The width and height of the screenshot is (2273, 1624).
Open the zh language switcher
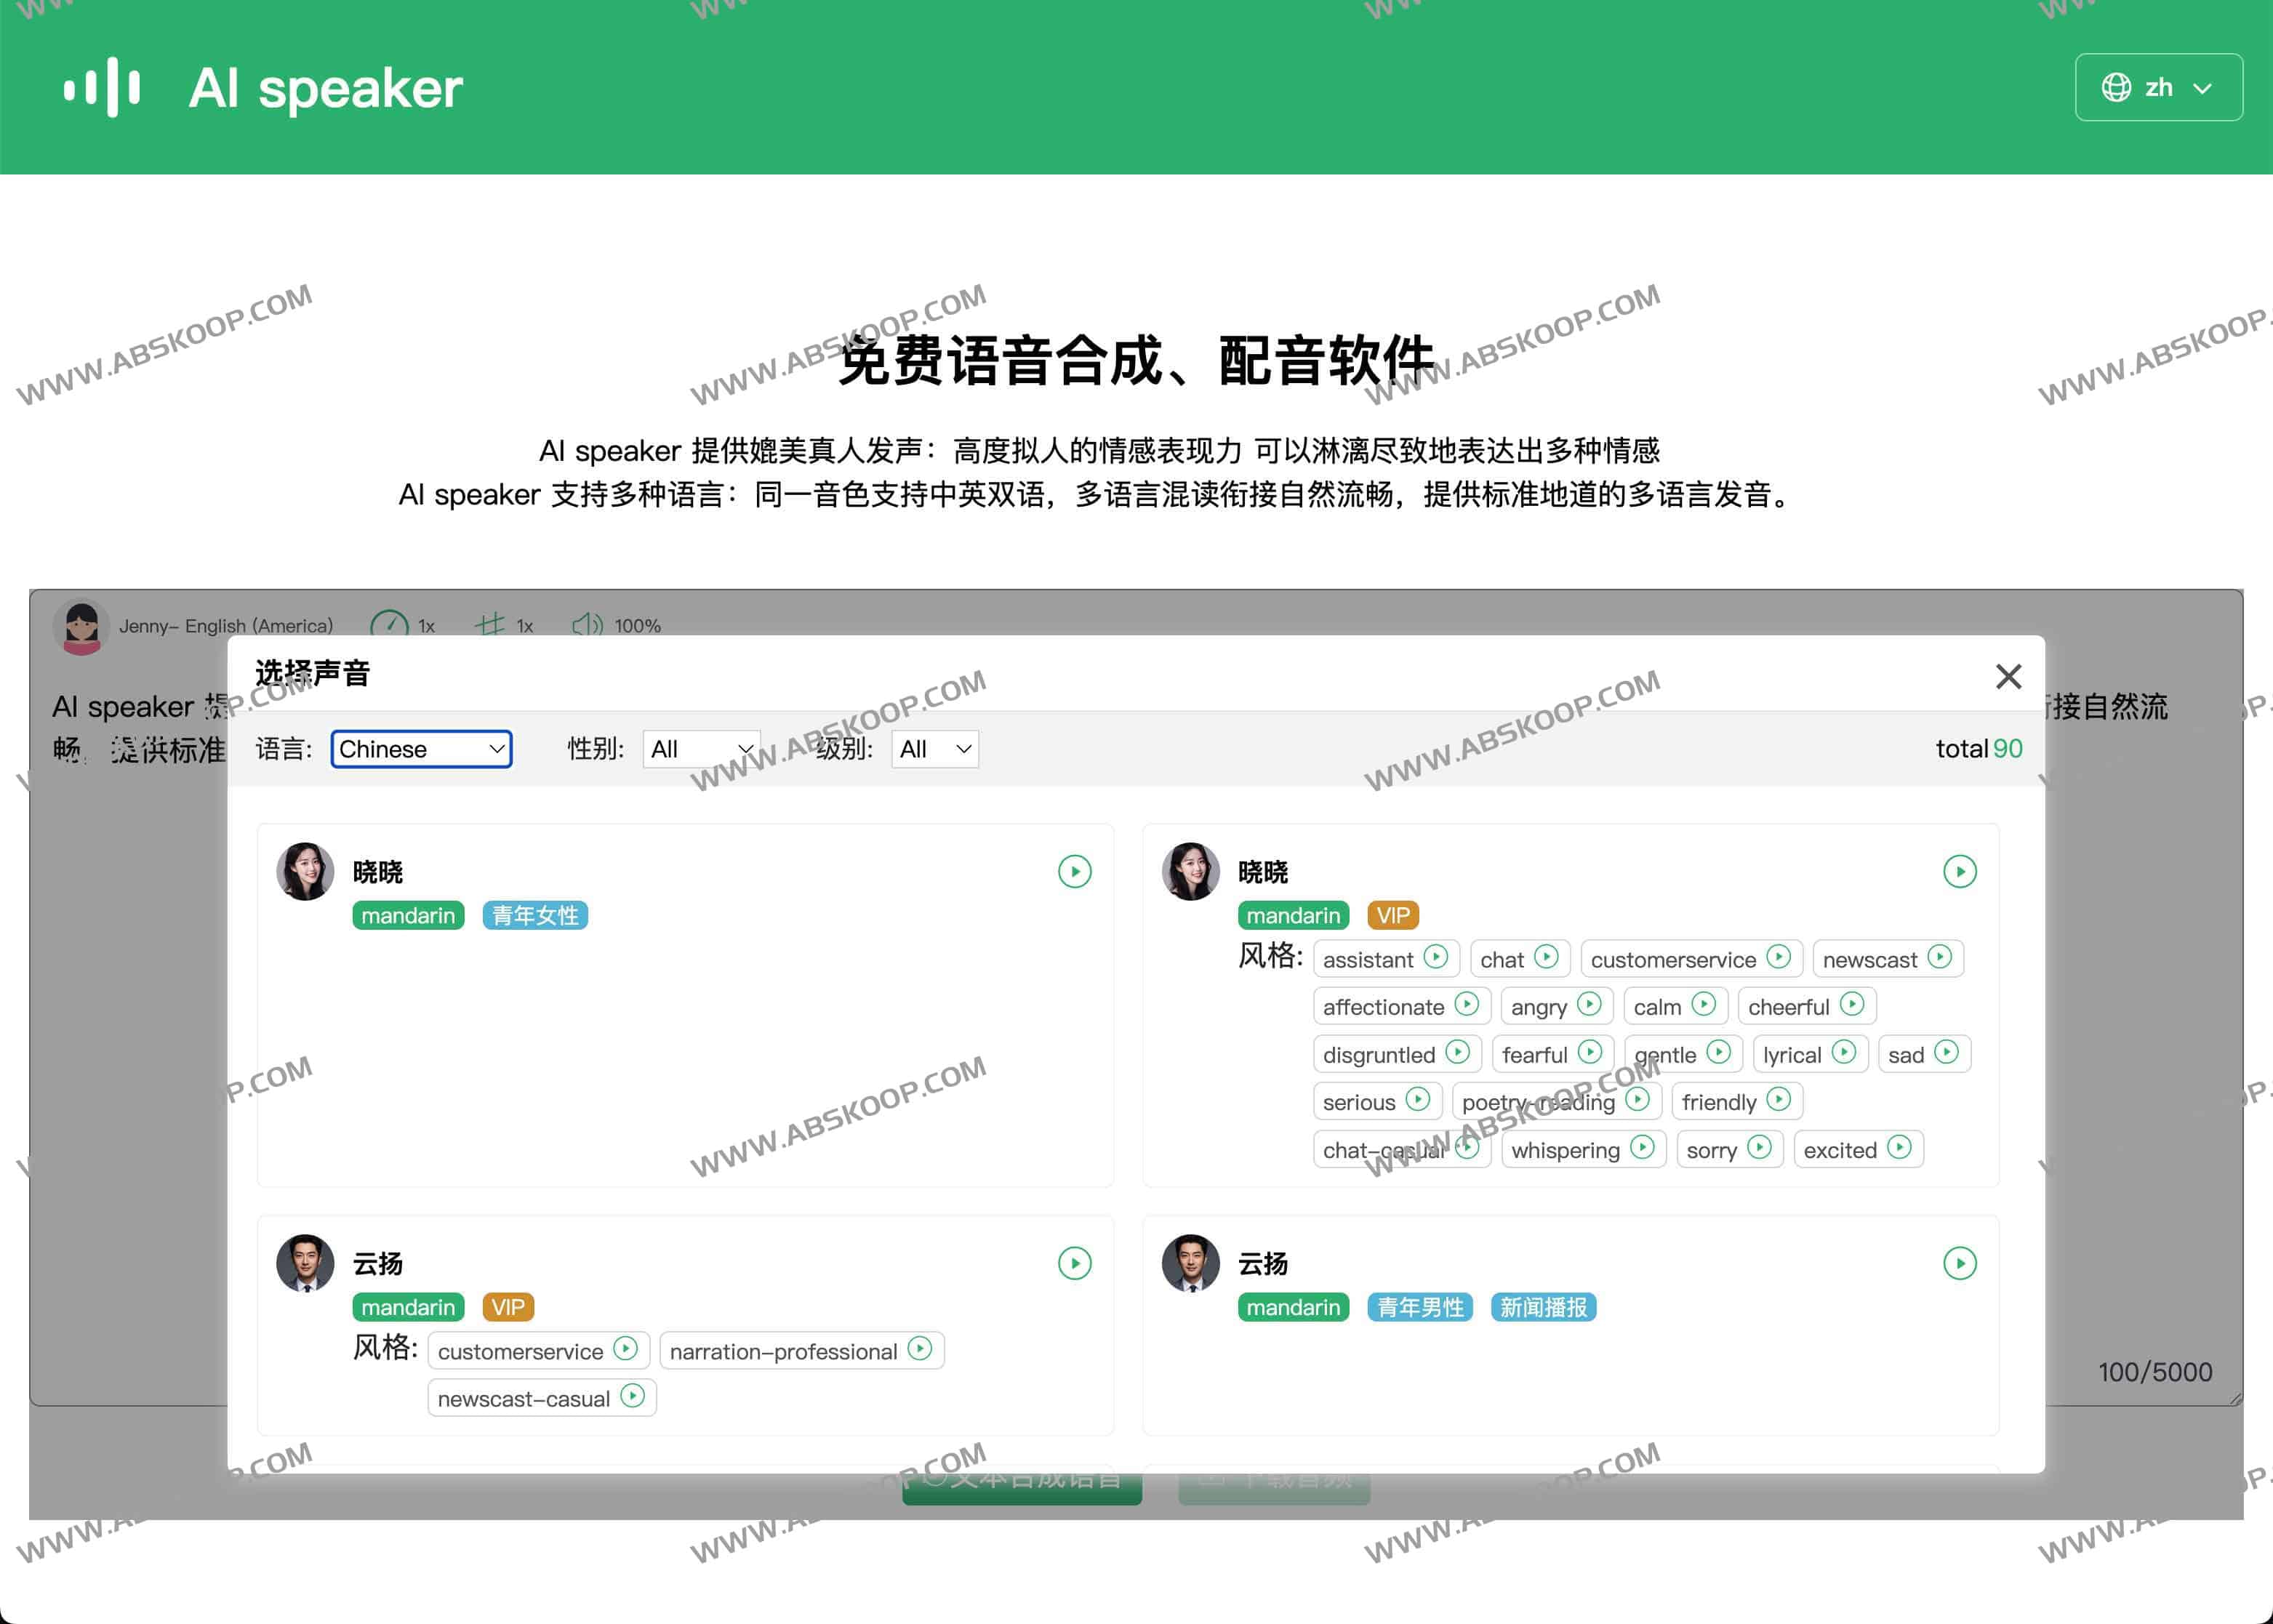click(x=2158, y=88)
